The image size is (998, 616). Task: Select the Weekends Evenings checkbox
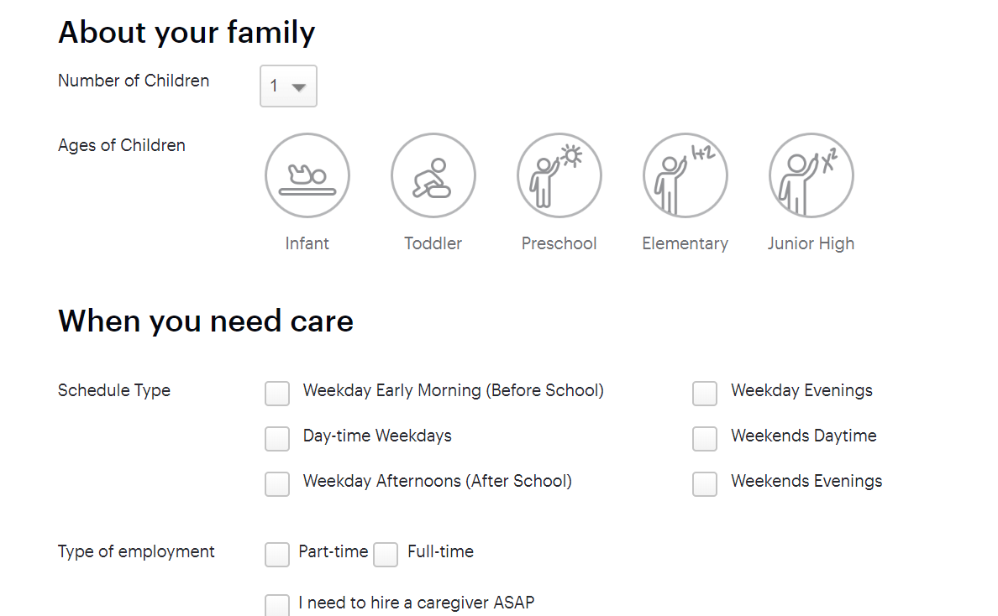[705, 483]
